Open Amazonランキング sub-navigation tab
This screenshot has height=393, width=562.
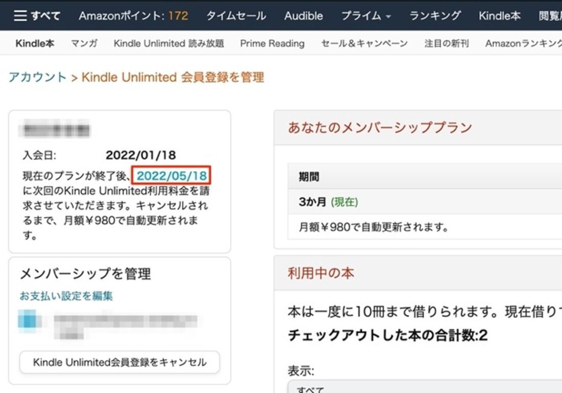[x=523, y=43]
